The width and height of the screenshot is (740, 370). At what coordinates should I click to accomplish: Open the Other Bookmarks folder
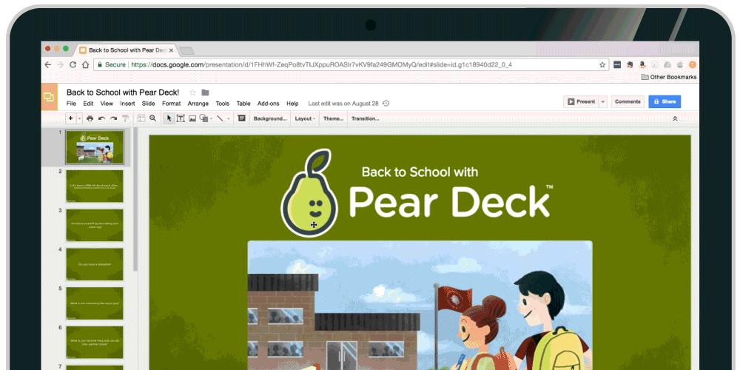[669, 77]
